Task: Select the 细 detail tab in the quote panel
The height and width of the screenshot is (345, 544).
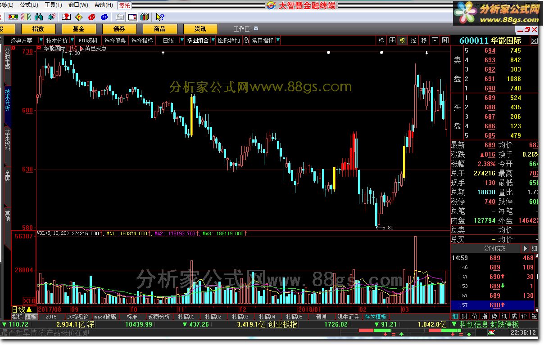Action: 455,316
